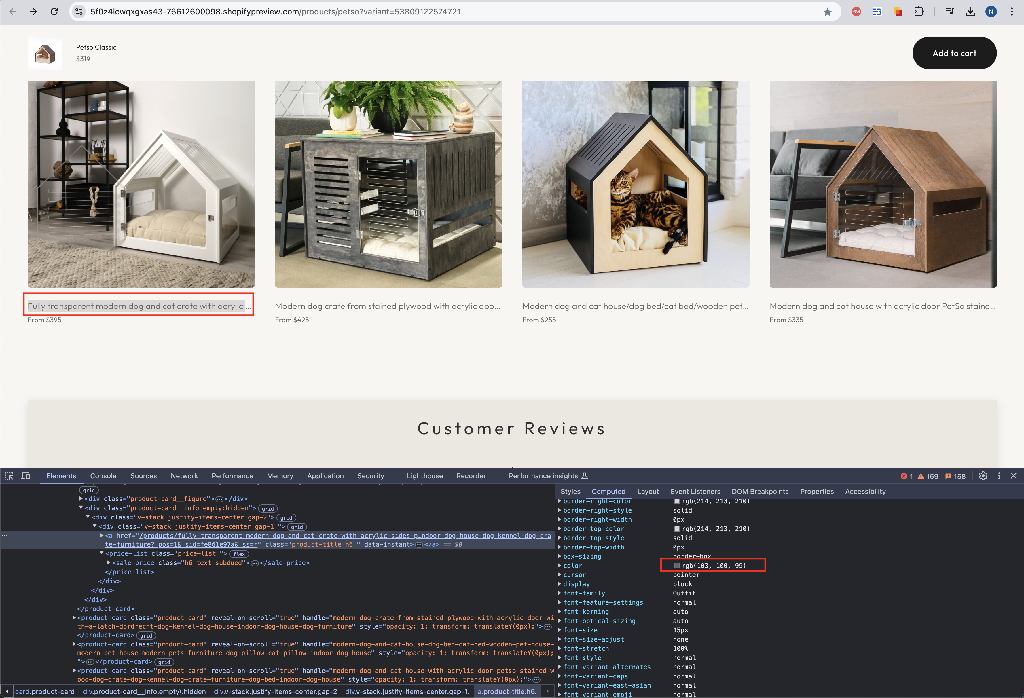Open Chrome downloads icon

pos(970,12)
